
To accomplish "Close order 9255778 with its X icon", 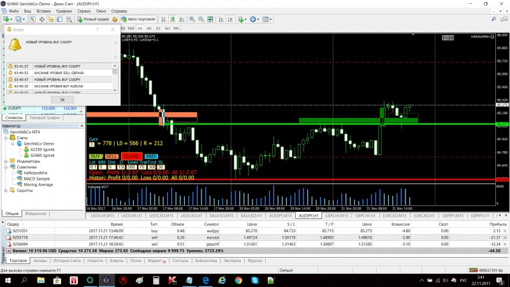I will click(505, 237).
